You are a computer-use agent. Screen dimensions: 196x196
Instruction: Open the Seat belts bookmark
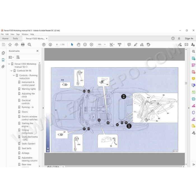[27, 148]
